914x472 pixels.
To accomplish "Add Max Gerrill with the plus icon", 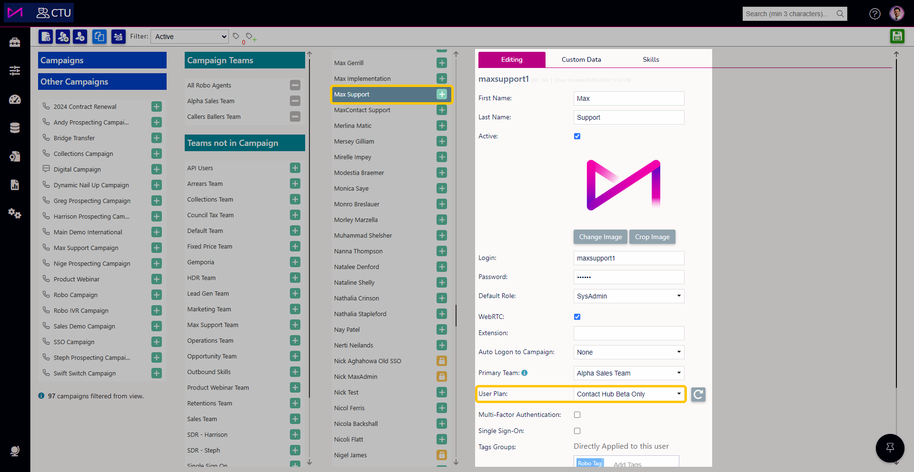I will [x=442, y=63].
